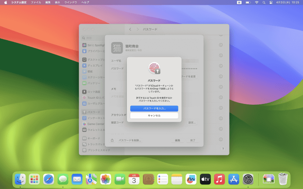Open Apple TV in the Dock

[x=205, y=179]
